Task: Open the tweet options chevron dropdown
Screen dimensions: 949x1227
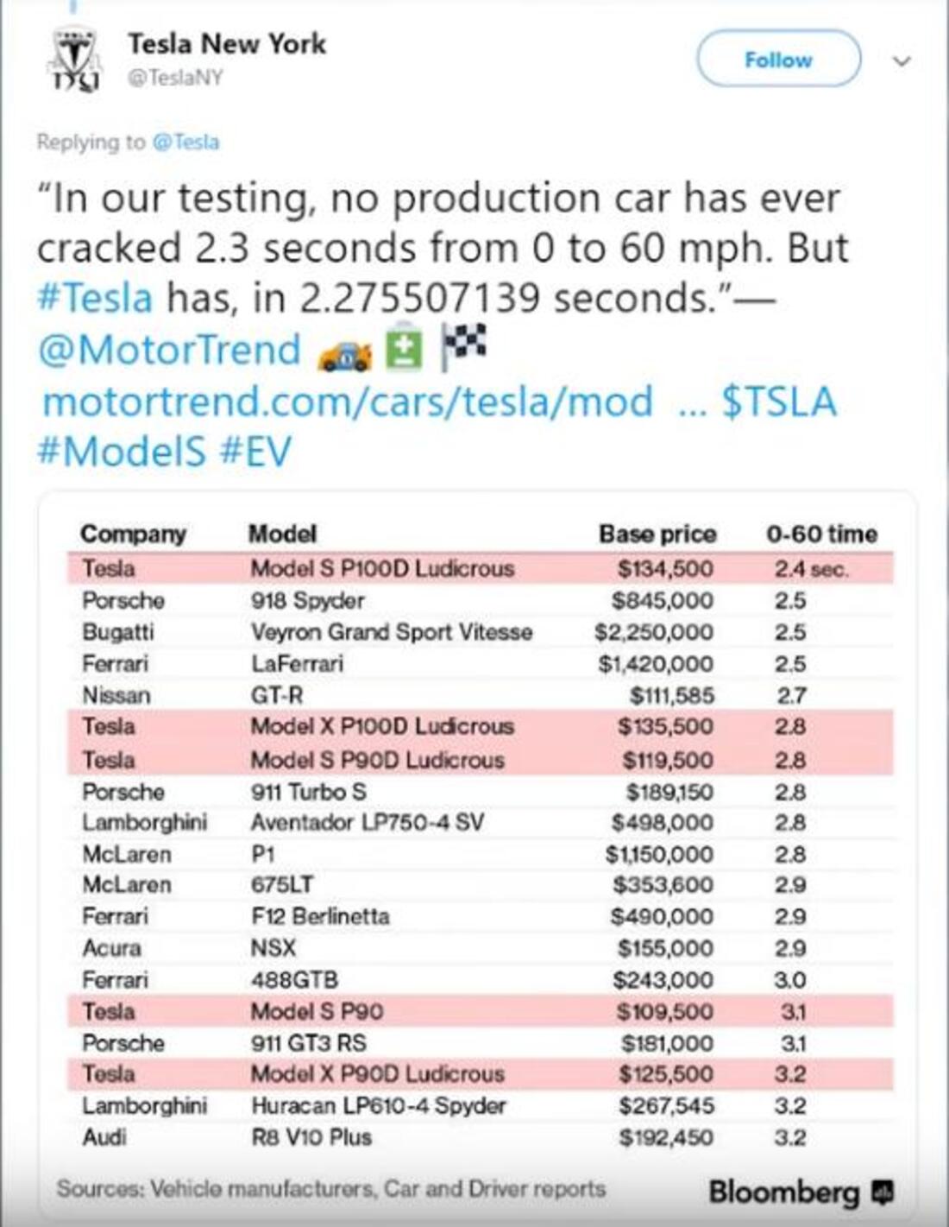Action: point(902,61)
